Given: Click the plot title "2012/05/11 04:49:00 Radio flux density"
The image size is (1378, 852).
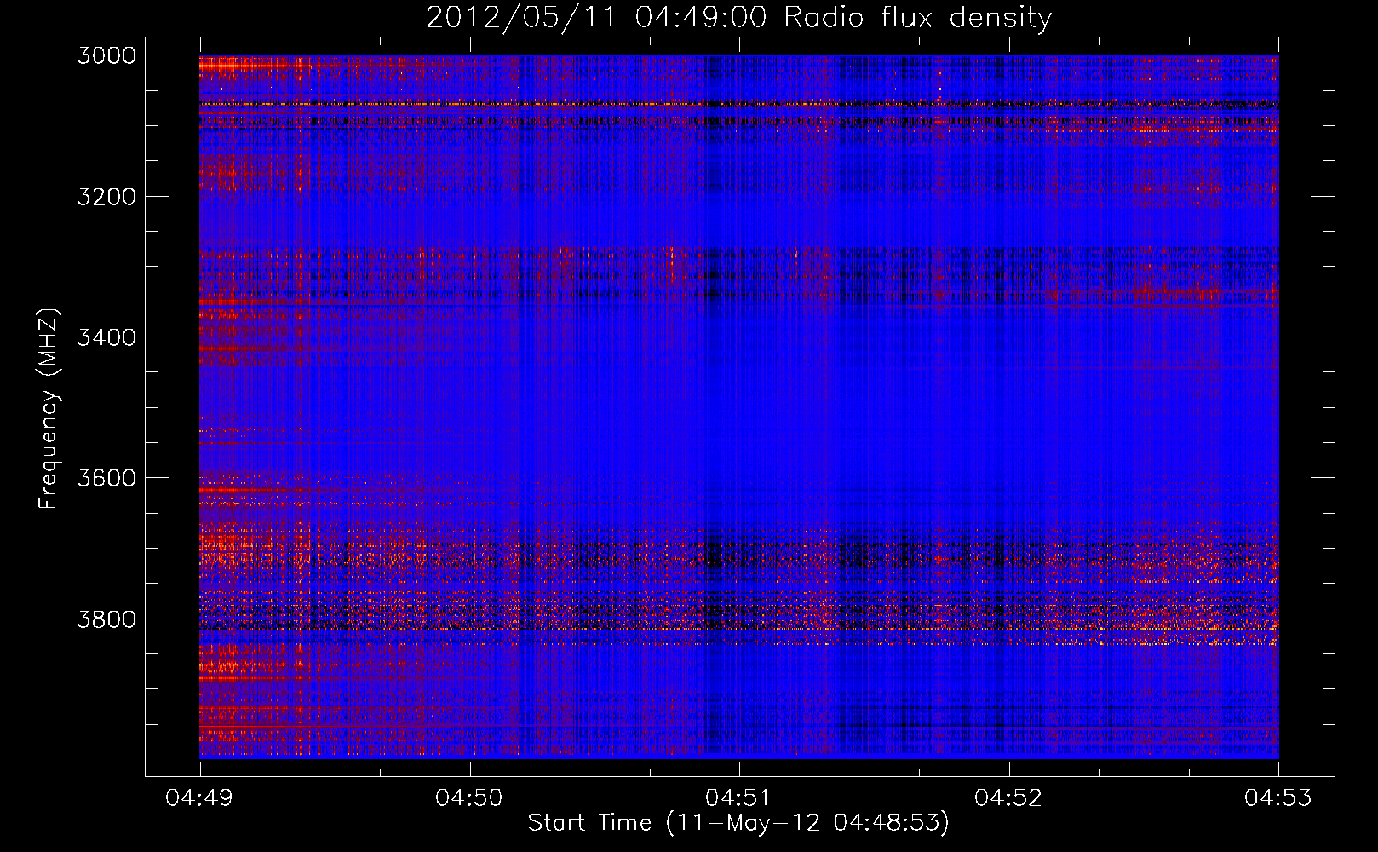Looking at the screenshot, I should (x=738, y=18).
